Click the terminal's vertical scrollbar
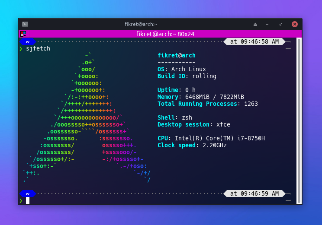 pyautogui.click(x=299, y=121)
